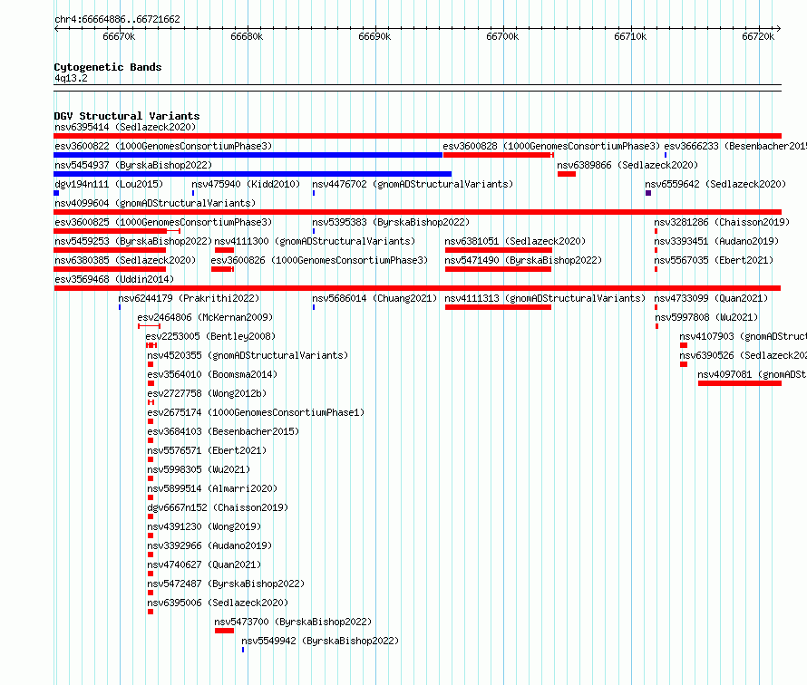
Task: Click the red bar under nsv4097081
Action: (740, 383)
